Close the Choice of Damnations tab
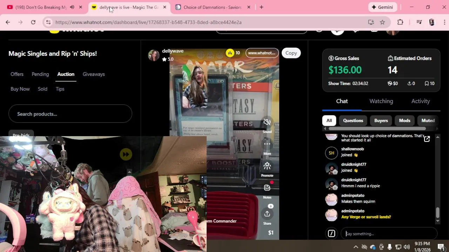Screen dimensions: 449x252 click(x=249, y=7)
